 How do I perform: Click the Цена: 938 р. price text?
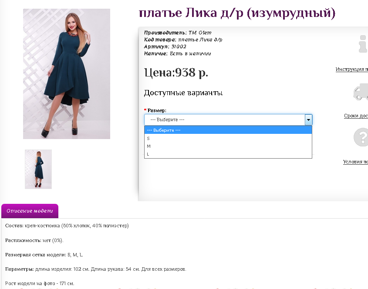(176, 73)
